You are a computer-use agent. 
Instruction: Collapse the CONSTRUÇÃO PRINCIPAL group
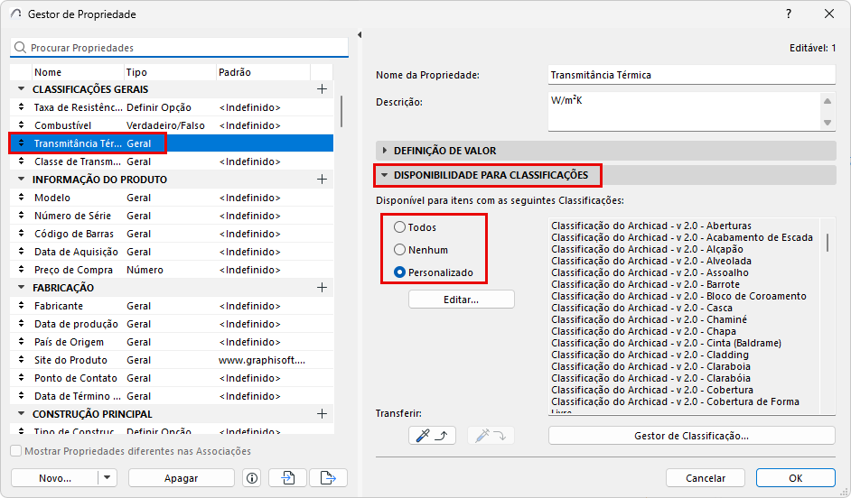coord(21,414)
